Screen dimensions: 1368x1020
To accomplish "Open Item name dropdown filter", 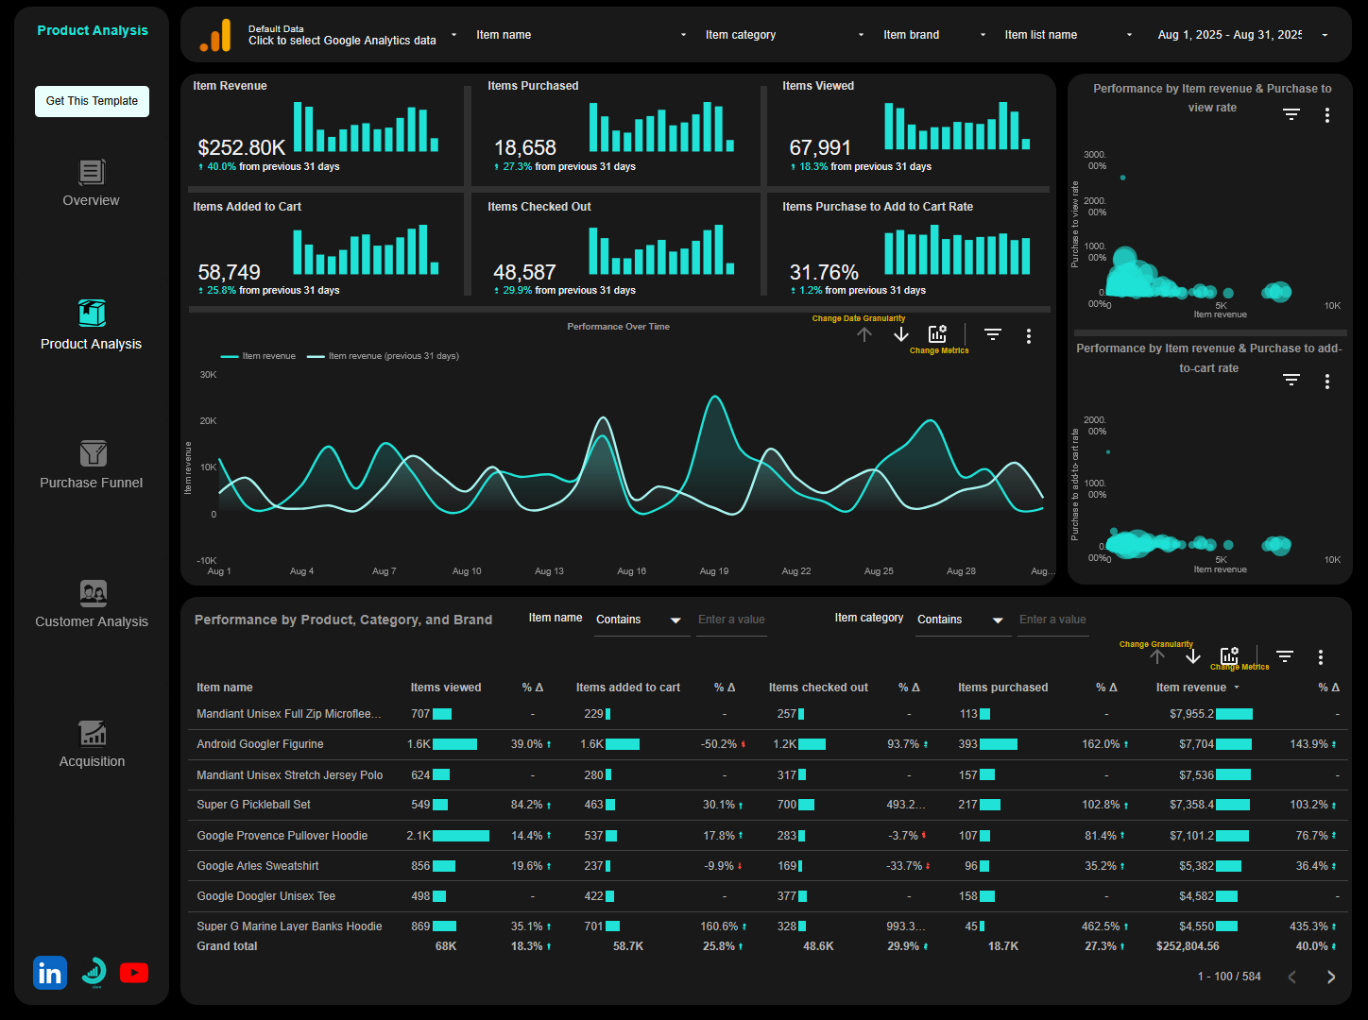I will tap(578, 34).
